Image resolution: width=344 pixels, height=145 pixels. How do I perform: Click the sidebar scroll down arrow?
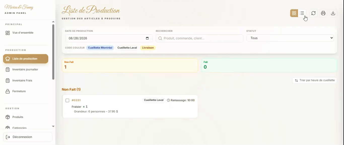53,126
